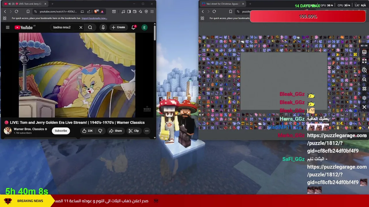Image resolution: width=369 pixels, height=207 pixels.
Task: Bookmark the YouTube page
Action: pyautogui.click(x=28, y=11)
